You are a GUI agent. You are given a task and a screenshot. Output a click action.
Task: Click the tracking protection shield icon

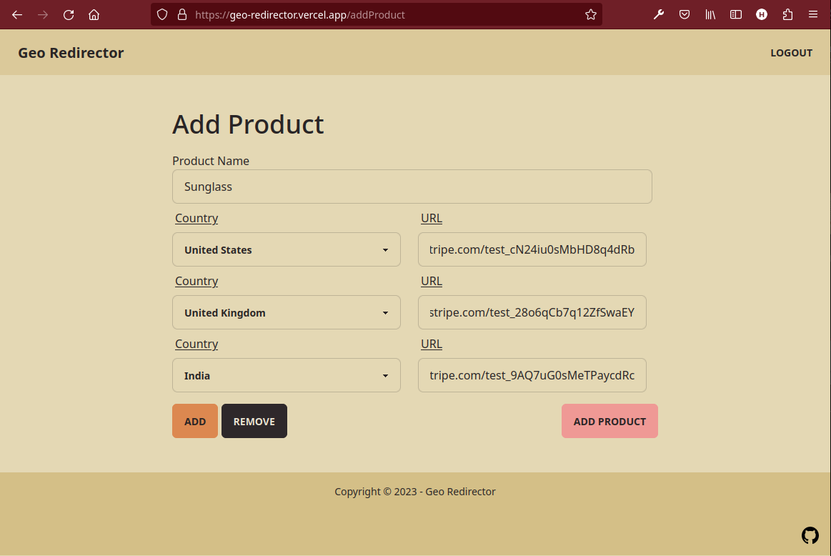point(162,14)
